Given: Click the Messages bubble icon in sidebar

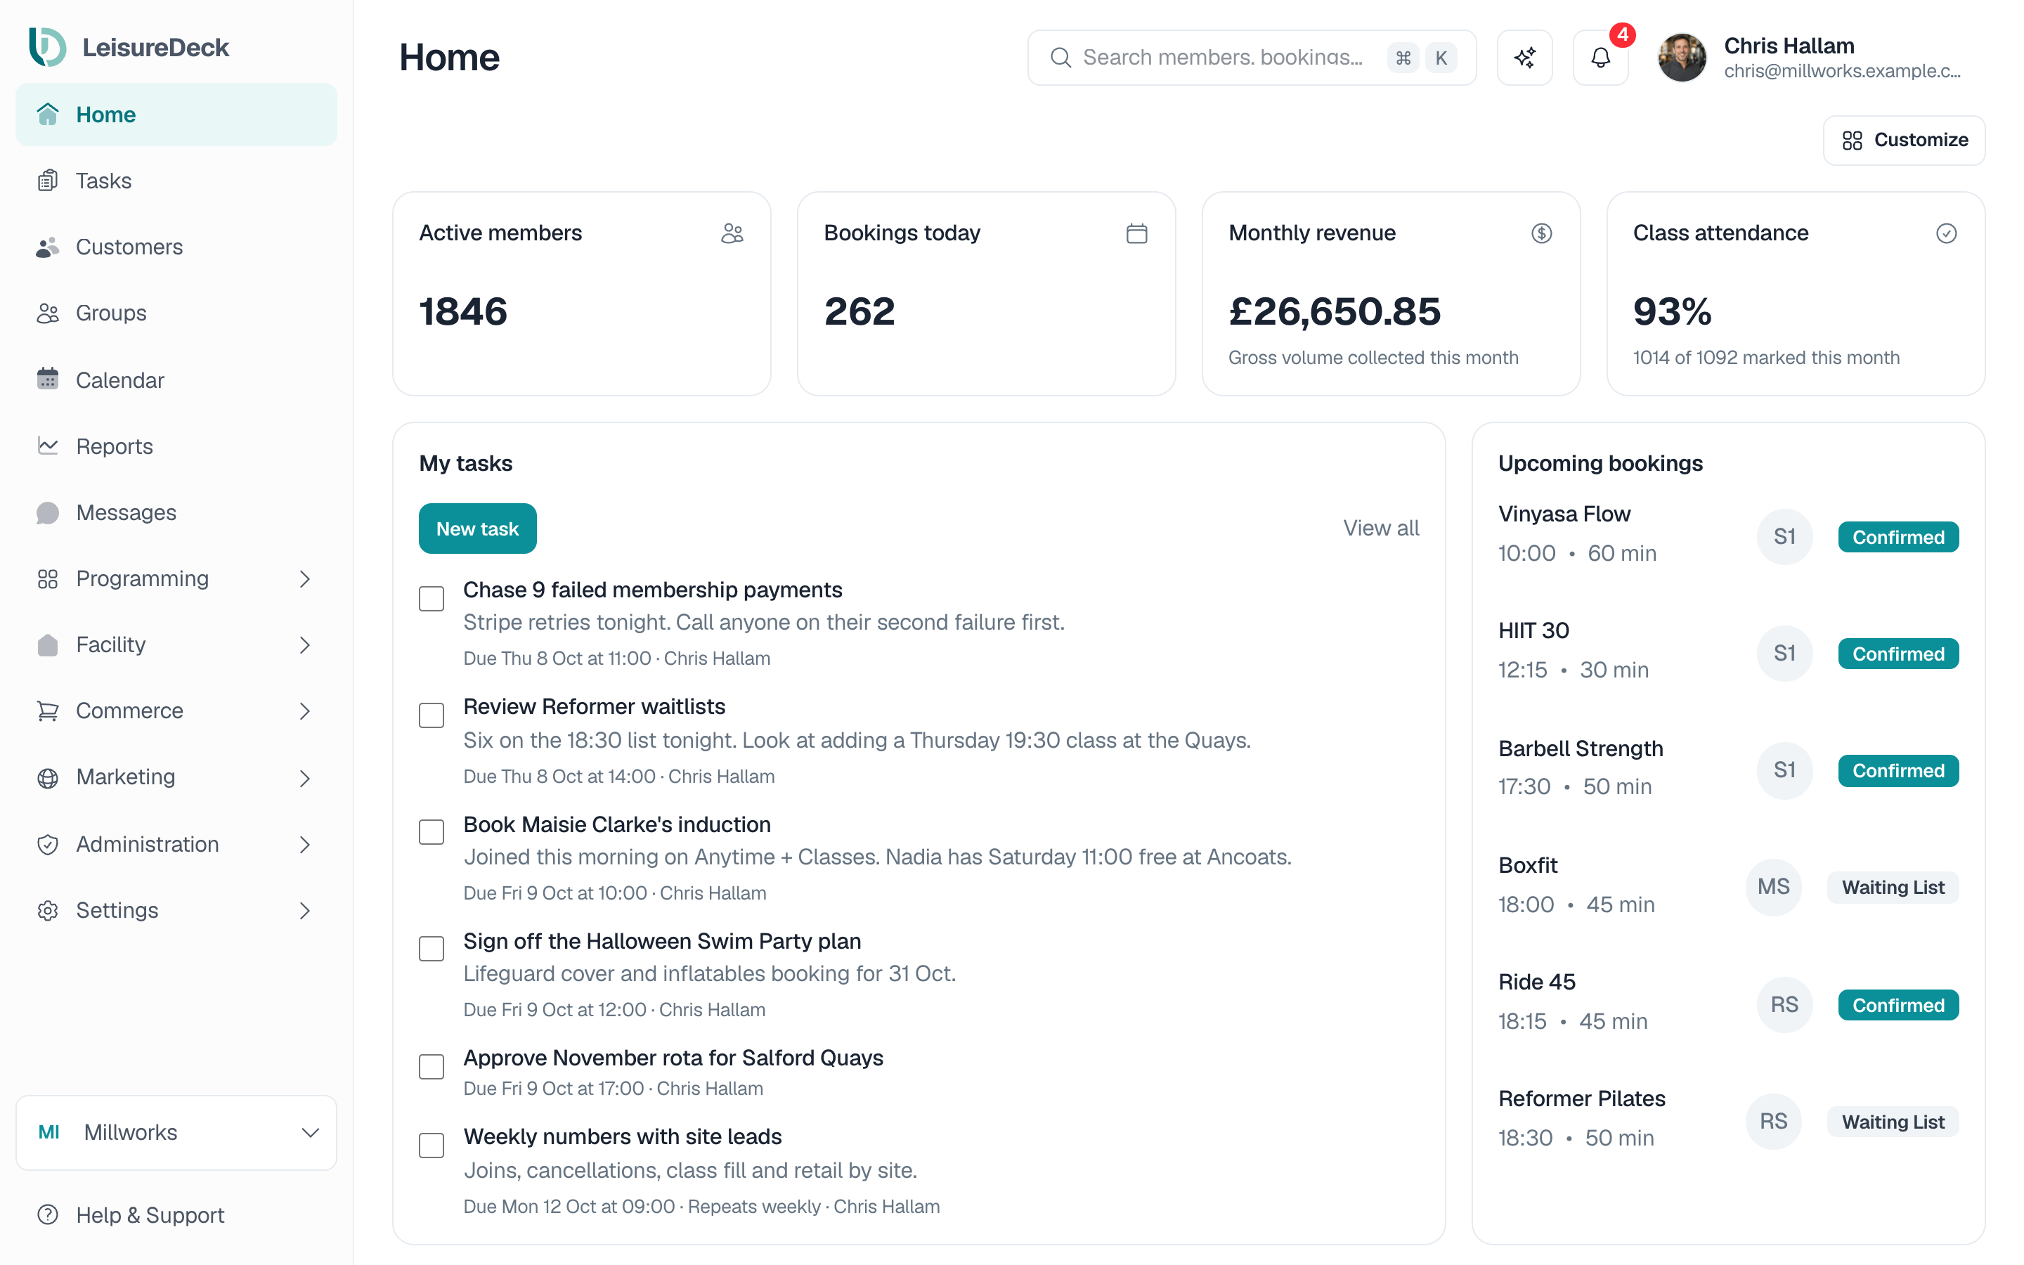Looking at the screenshot, I should 48,512.
